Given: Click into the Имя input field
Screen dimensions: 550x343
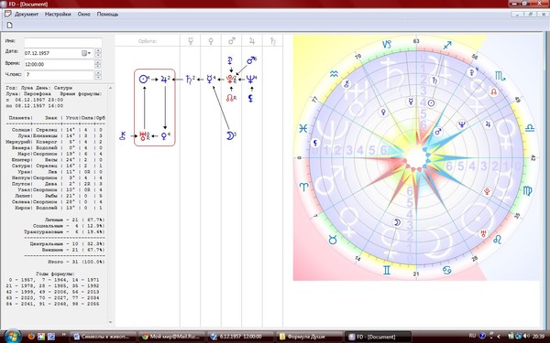Looking at the screenshot, I should 62,42.
